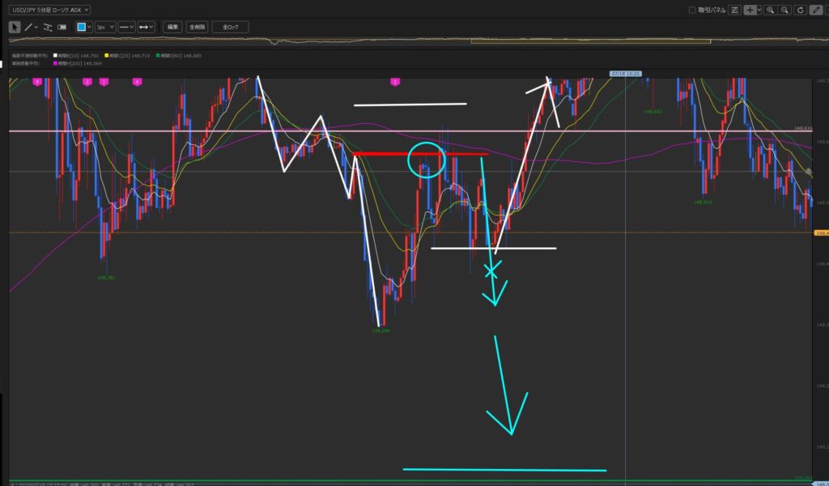This screenshot has height=486, width=829.
Task: Click the yellow EMA period 25 legend swatch
Action: pos(106,56)
